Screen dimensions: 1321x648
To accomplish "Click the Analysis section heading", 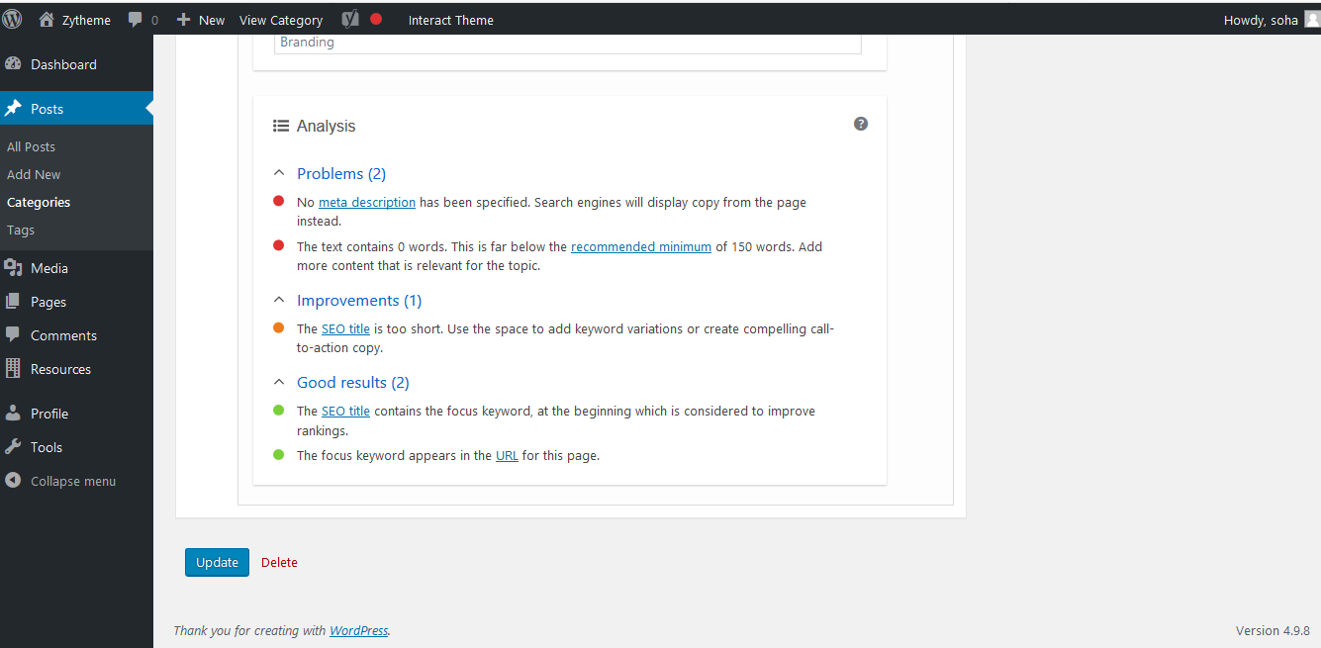I will click(326, 126).
